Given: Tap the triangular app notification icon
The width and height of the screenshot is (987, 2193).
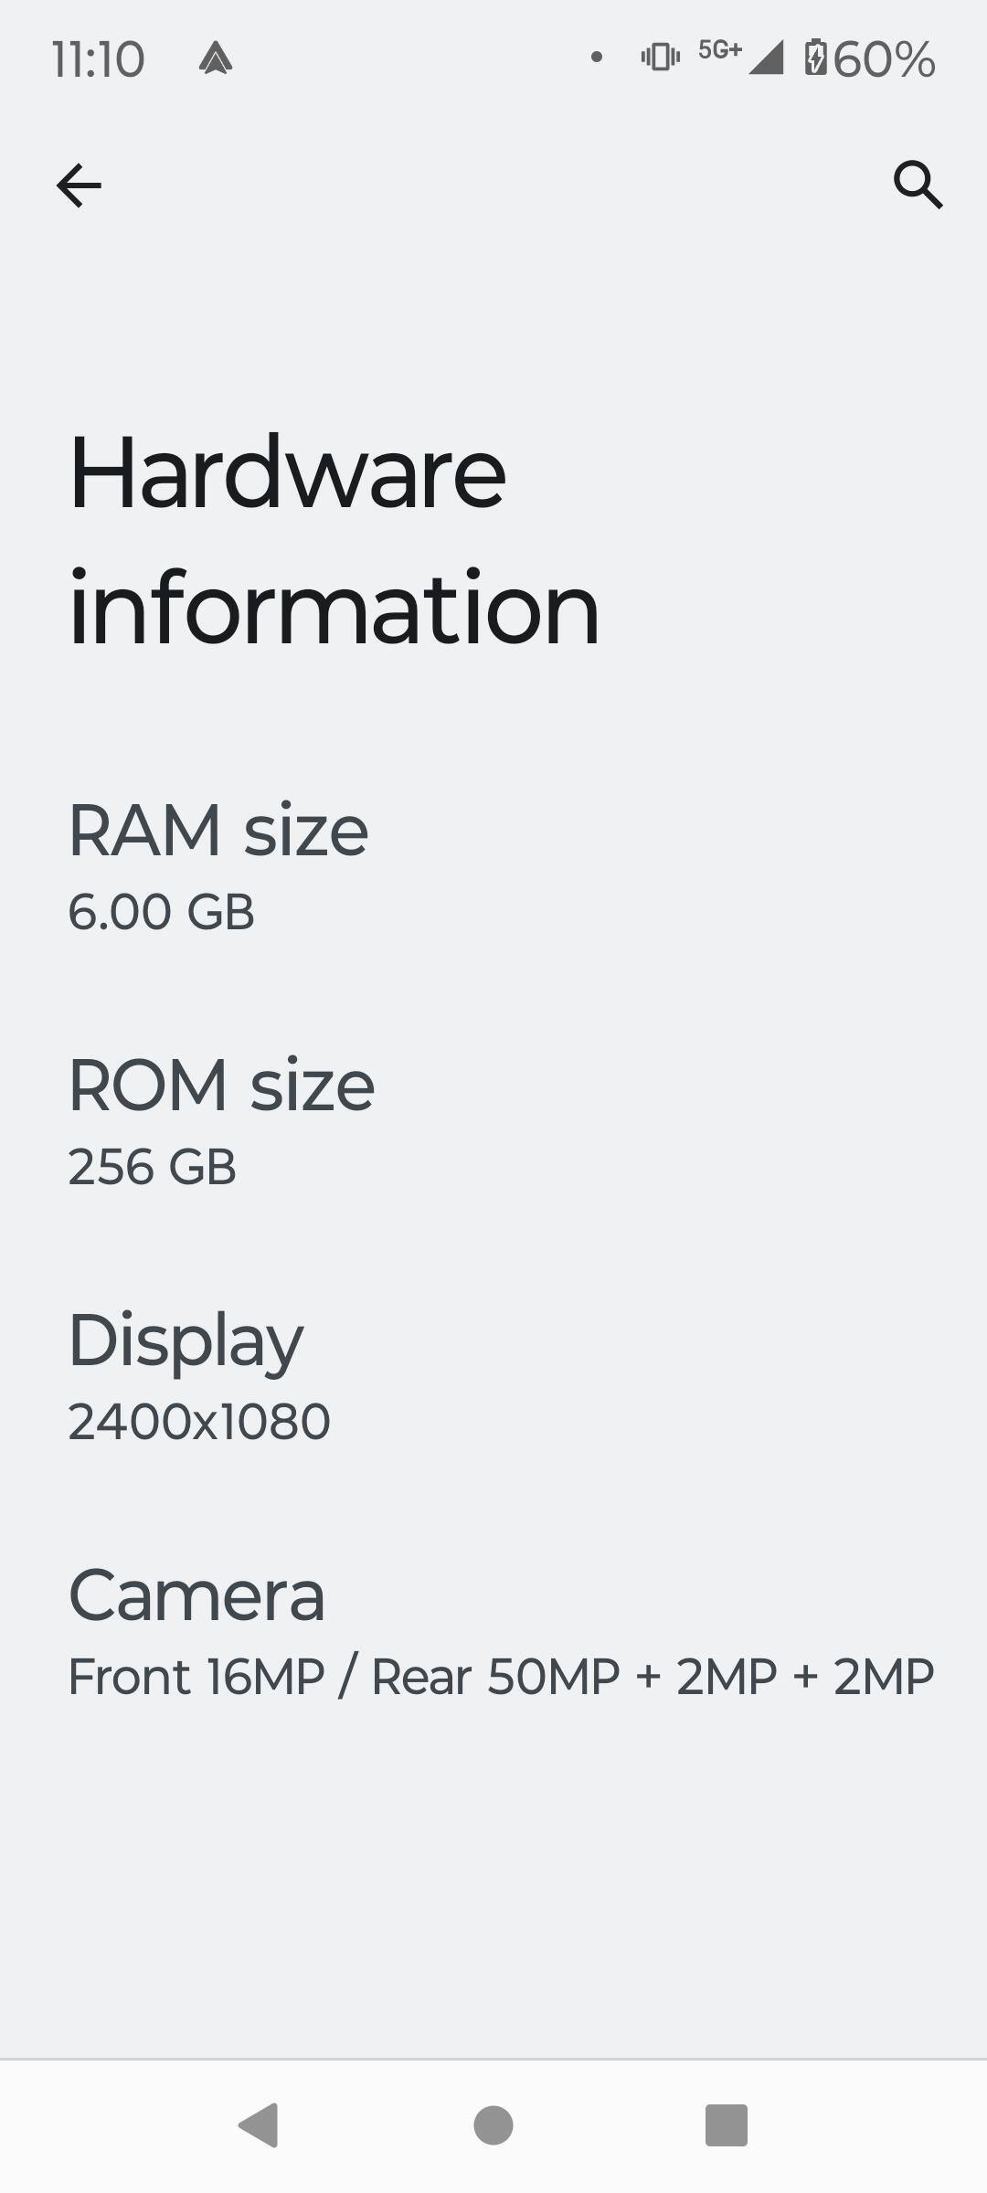Looking at the screenshot, I should pyautogui.click(x=216, y=58).
